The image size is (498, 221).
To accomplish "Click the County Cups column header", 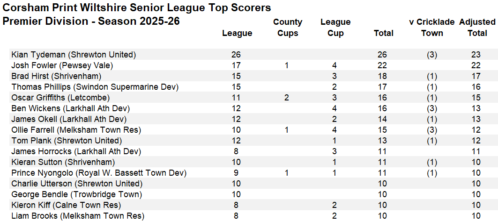I will point(288,28).
